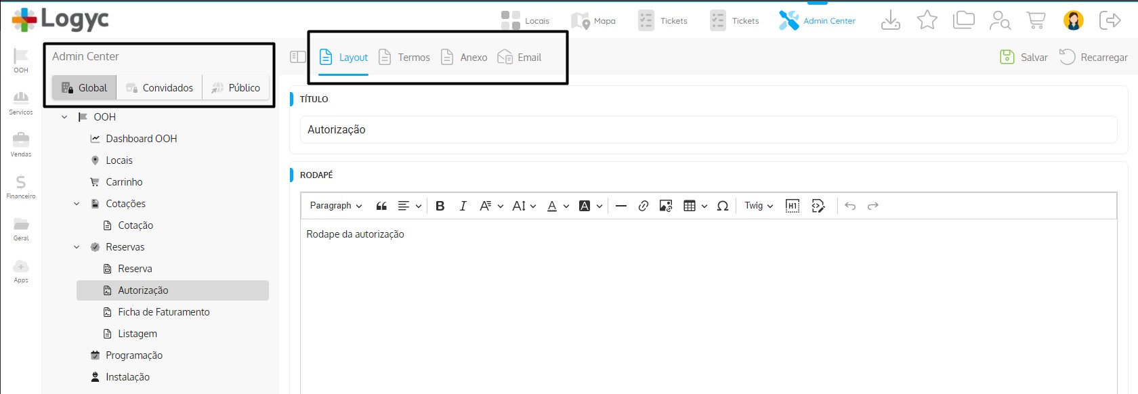
Task: Click the Salvar button
Action: pos(1024,58)
